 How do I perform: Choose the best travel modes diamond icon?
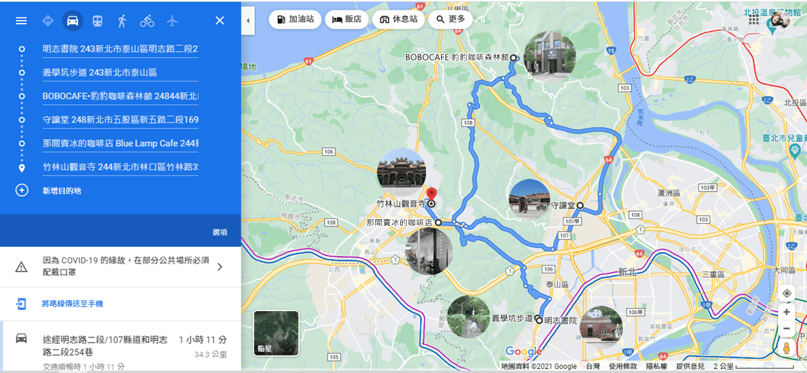(x=48, y=21)
